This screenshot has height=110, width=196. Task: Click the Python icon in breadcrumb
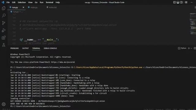[x=11, y=12]
